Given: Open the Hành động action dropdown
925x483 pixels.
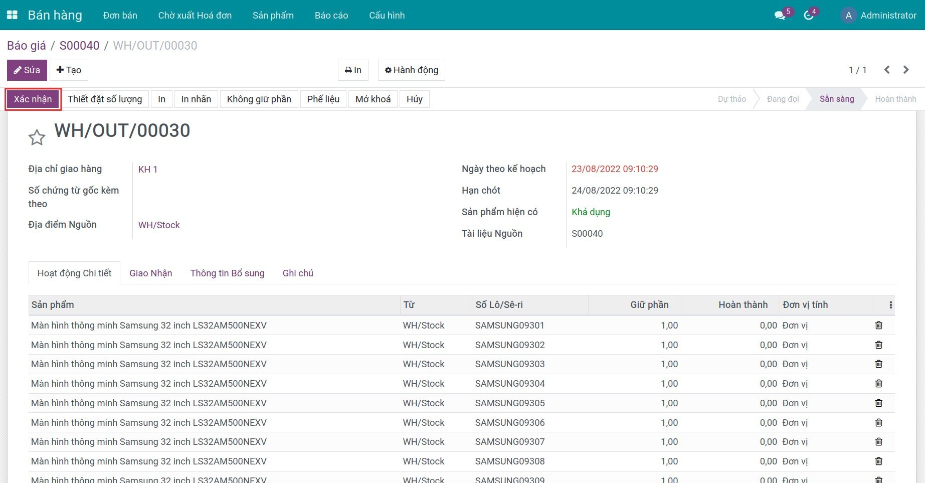Looking at the screenshot, I should point(412,70).
